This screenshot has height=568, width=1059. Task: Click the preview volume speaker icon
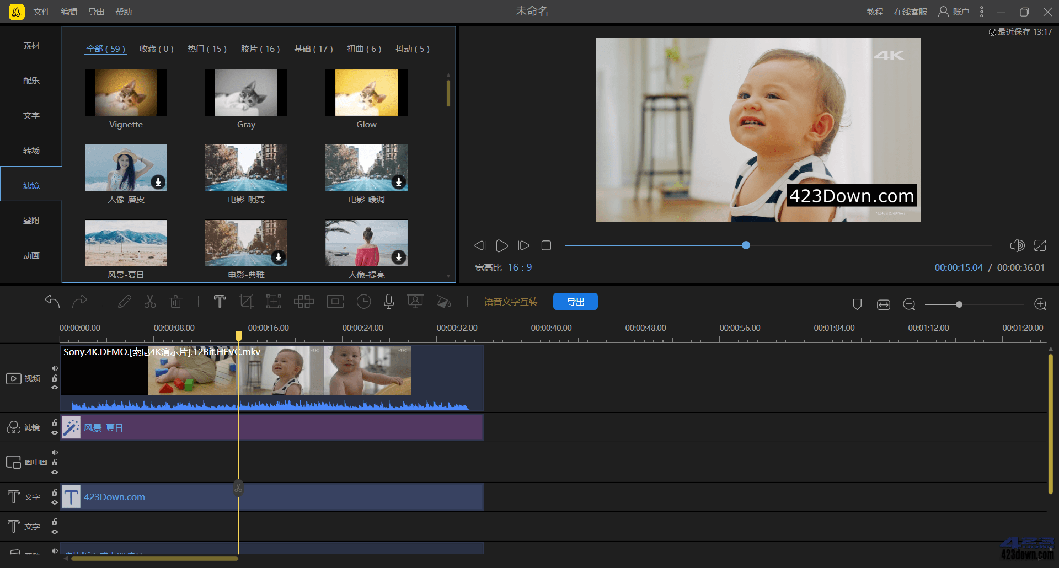(1017, 245)
